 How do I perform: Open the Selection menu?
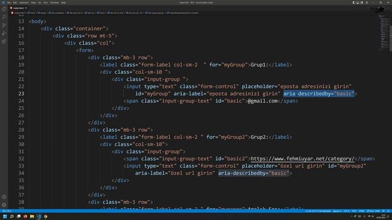click(24, 2)
